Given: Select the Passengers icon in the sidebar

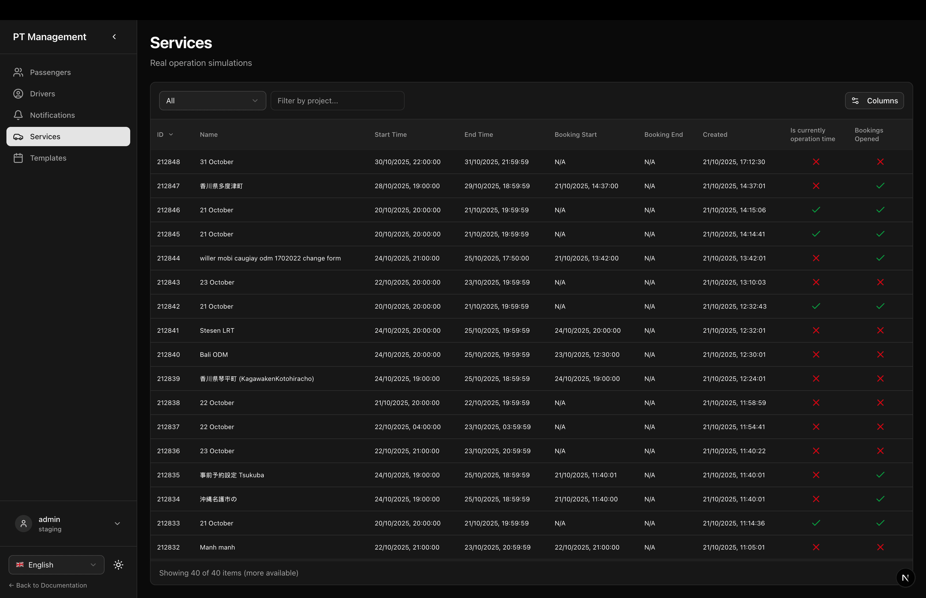Looking at the screenshot, I should click(x=18, y=72).
